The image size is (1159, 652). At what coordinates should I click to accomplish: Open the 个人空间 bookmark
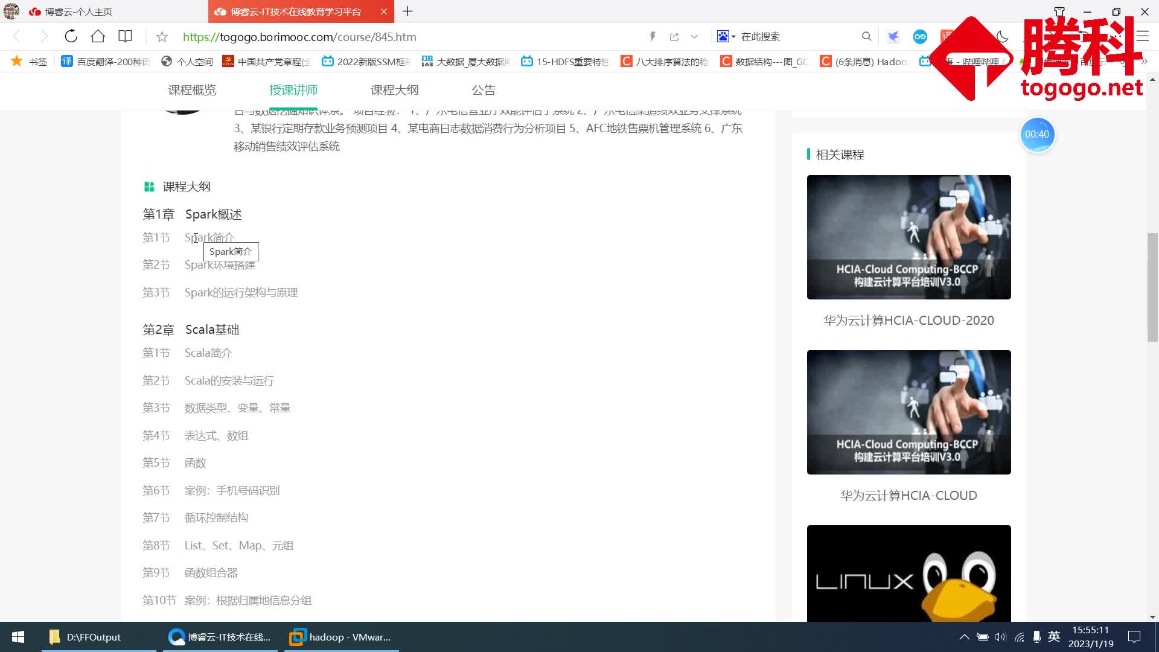point(187,62)
